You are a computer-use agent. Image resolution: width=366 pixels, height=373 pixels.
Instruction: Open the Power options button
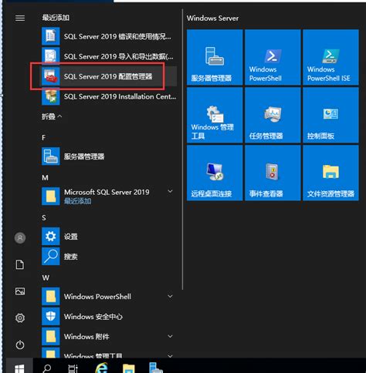pyautogui.click(x=20, y=344)
